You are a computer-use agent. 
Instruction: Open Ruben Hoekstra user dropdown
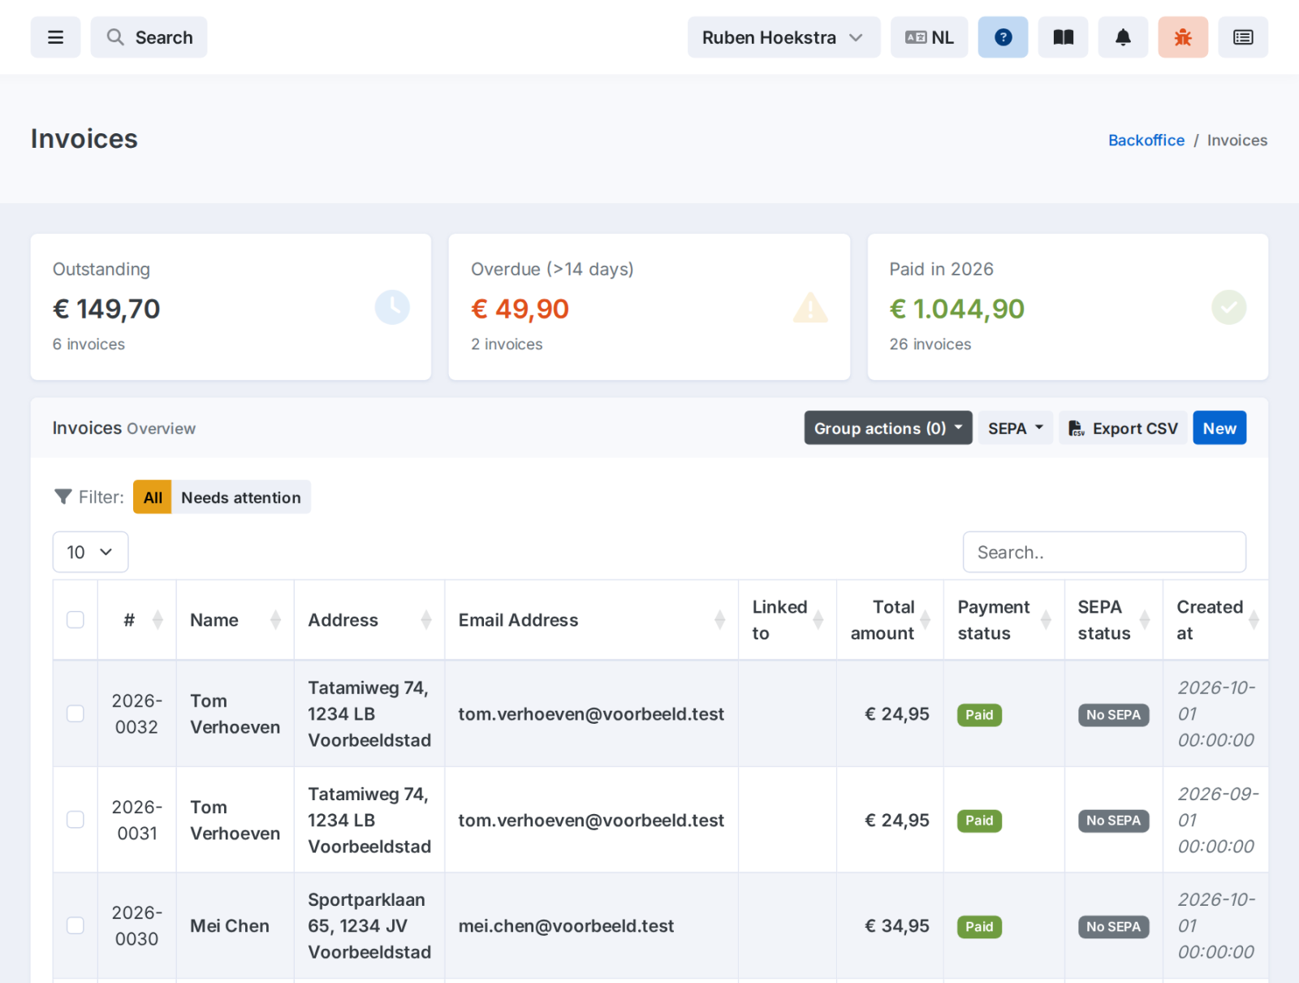(x=783, y=37)
